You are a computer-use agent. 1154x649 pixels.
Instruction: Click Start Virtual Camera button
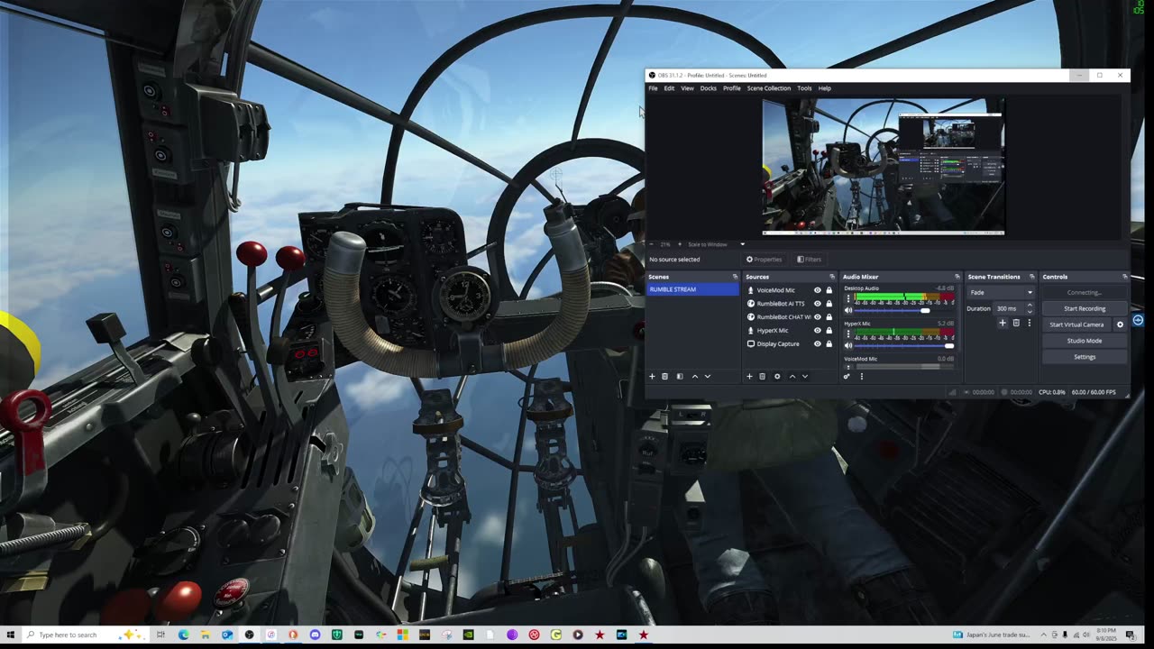tap(1076, 324)
